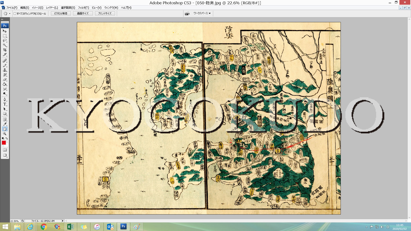411x231 pixels.
Task: Open the レイヤー(L) menu
Action: (52, 8)
